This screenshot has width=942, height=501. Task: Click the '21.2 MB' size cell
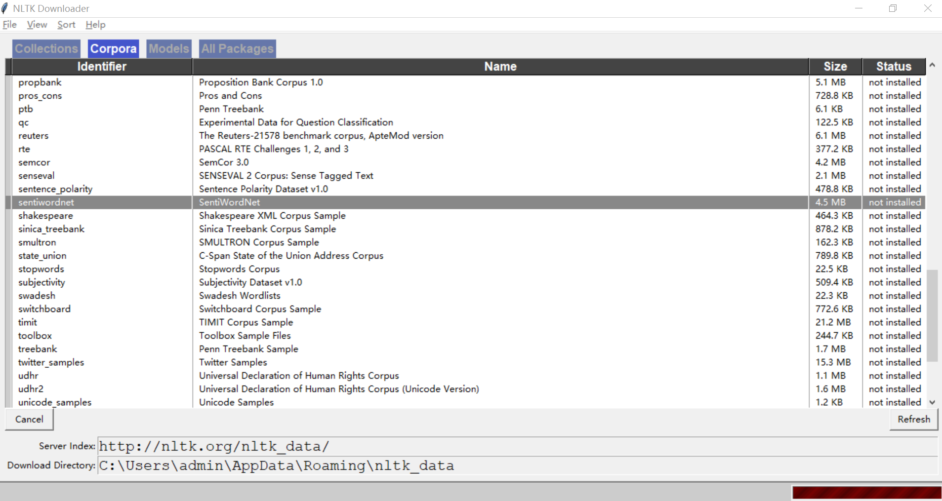click(833, 322)
